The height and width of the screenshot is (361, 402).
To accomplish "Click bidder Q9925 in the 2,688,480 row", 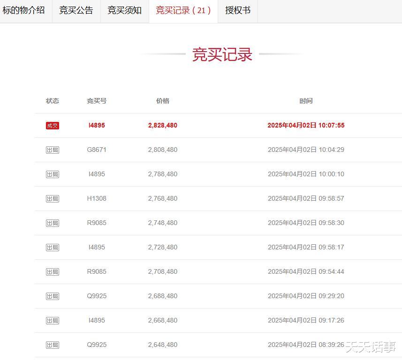I will coord(97,296).
